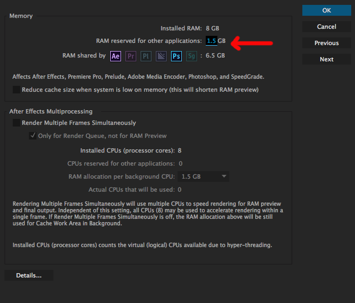Screen dimensions: 355x303
Task: Click CPUs reserved for other applications value
Action: 180,163
